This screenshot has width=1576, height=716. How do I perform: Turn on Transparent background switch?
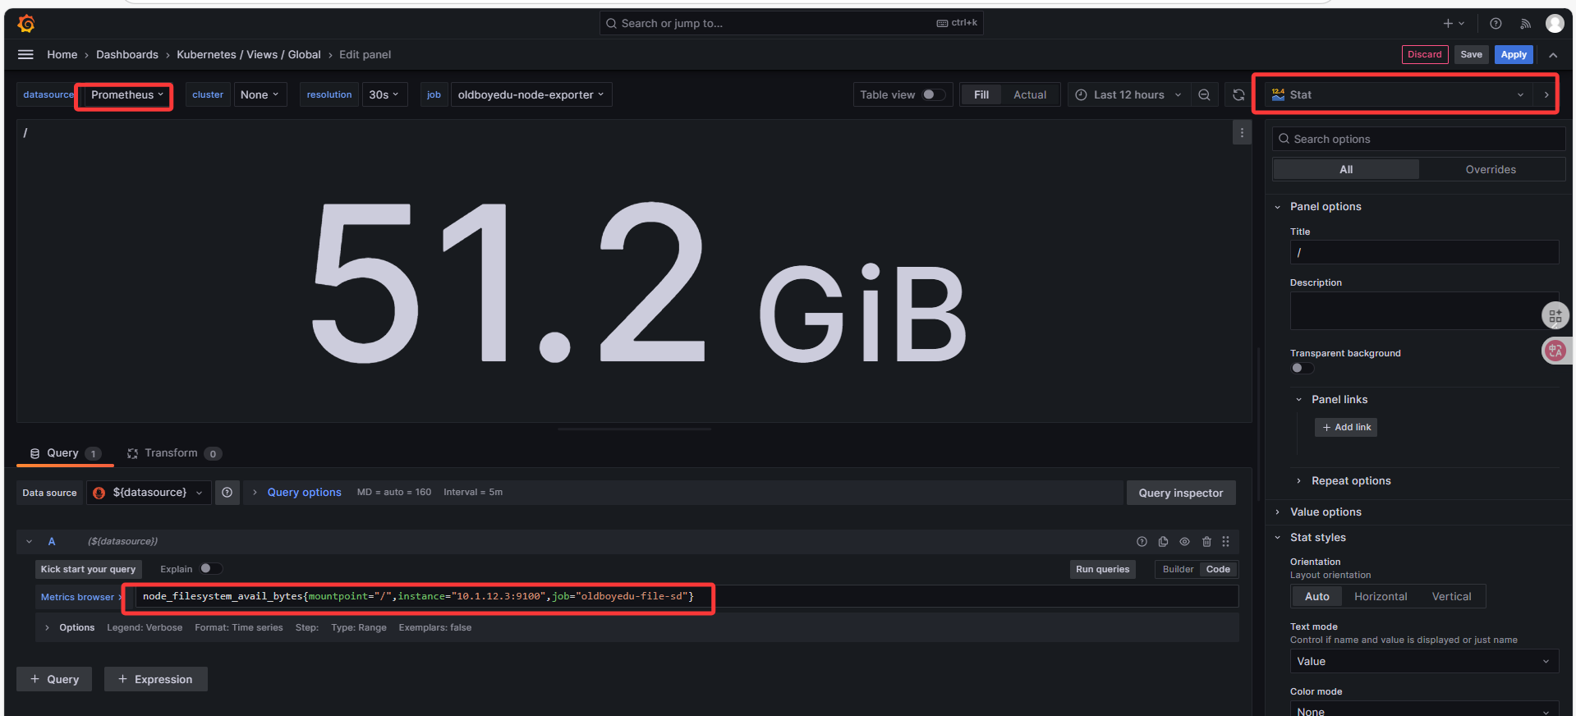click(x=1302, y=368)
